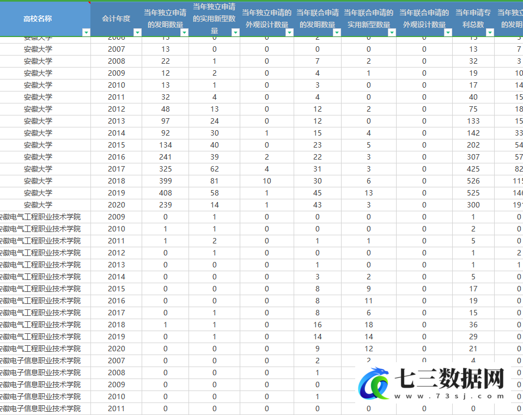The width and height of the screenshot is (523, 415).
Task: Select 安徽电气工程职业技术学院 in the 2018 row
Action: tap(45, 325)
